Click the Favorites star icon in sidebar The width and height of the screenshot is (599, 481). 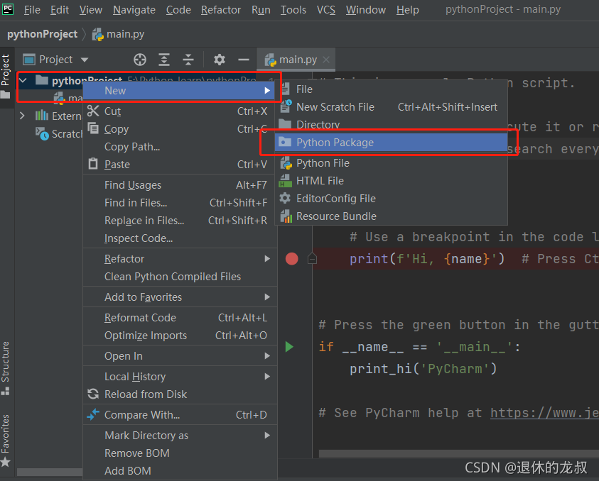[x=6, y=463]
